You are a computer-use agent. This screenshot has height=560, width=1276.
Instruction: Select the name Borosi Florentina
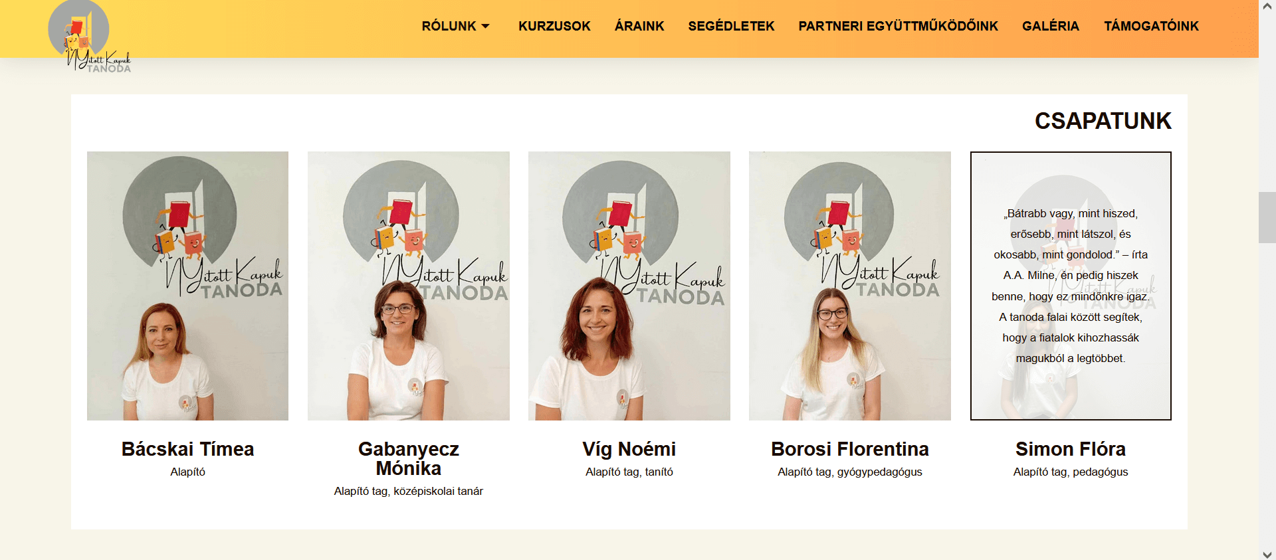pyautogui.click(x=850, y=449)
